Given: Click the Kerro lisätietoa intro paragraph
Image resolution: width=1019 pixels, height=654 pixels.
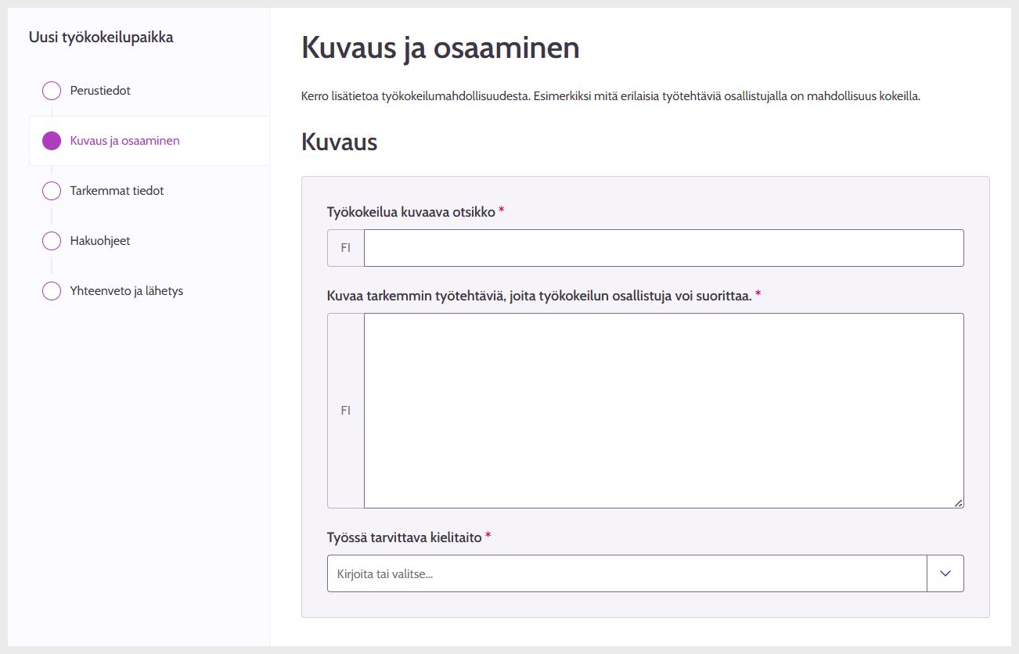Looking at the screenshot, I should [x=610, y=96].
